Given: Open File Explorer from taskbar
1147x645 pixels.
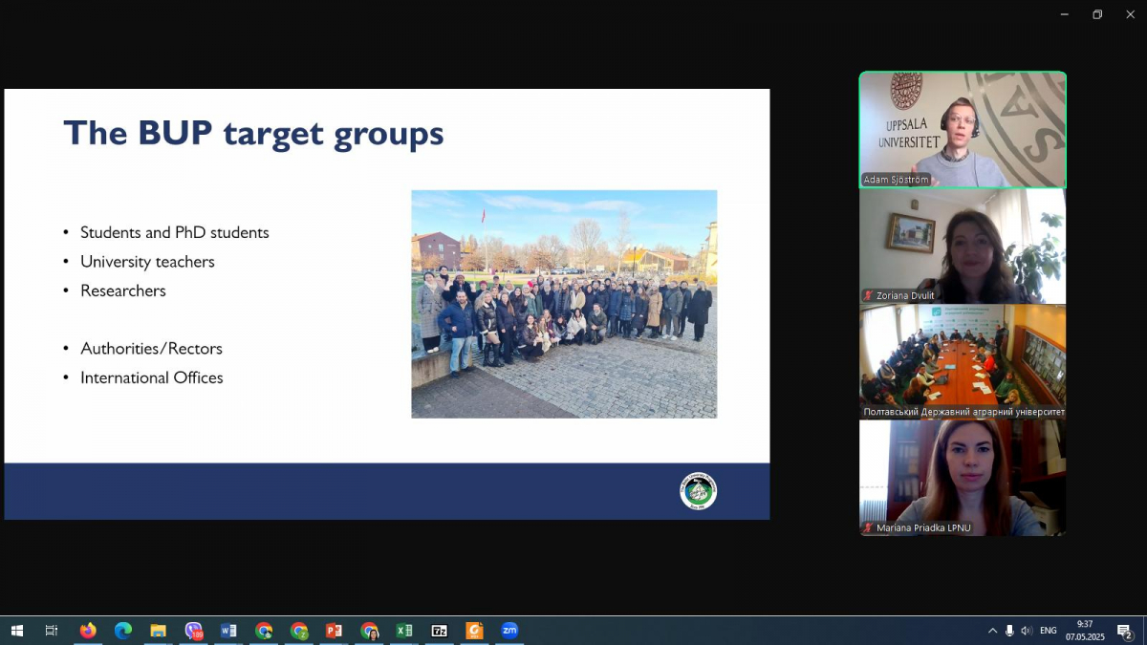Looking at the screenshot, I should tap(159, 631).
